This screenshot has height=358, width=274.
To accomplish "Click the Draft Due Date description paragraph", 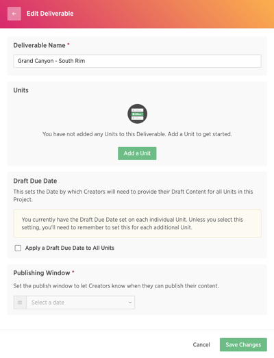I will click(x=133, y=196).
